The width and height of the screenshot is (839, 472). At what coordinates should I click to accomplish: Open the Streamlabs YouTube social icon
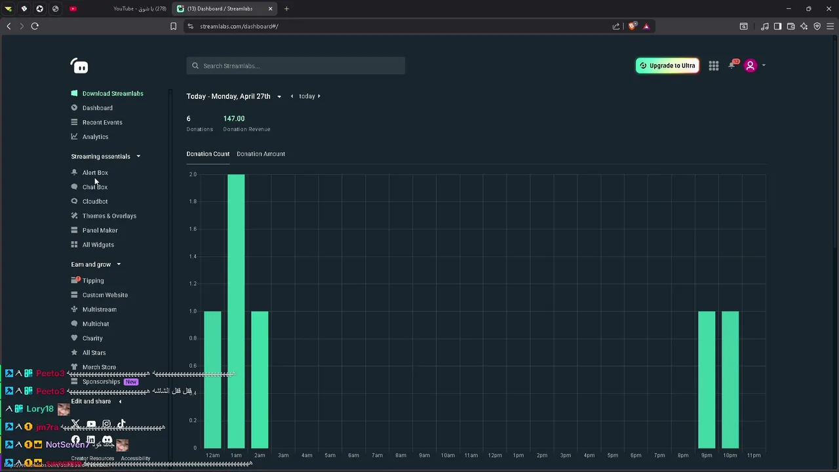91,424
